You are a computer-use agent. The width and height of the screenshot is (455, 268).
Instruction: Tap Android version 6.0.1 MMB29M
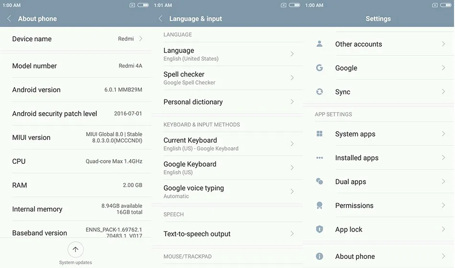click(123, 90)
